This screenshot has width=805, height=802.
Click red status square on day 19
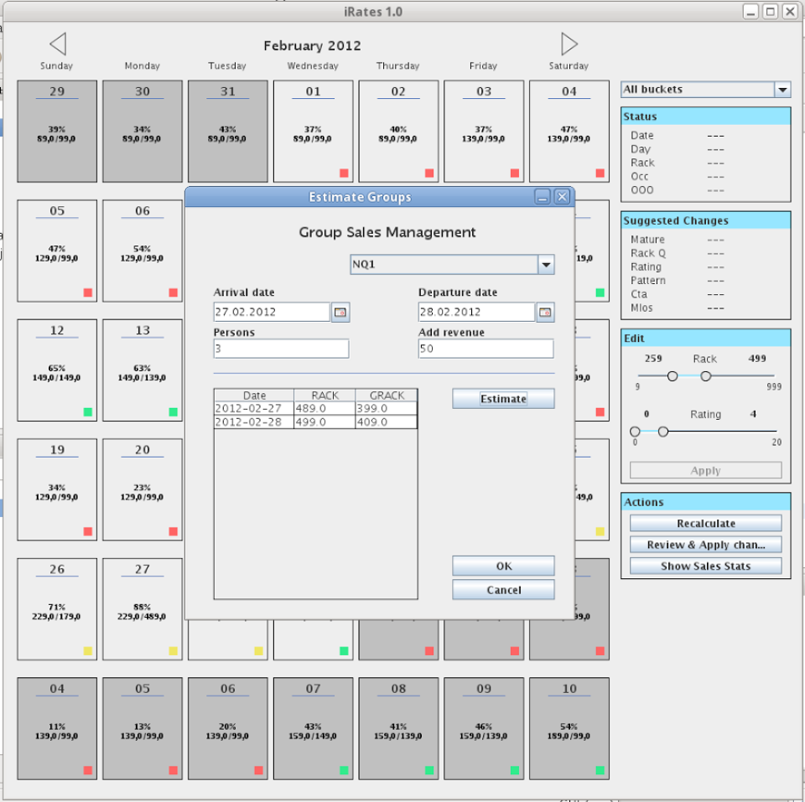click(88, 531)
